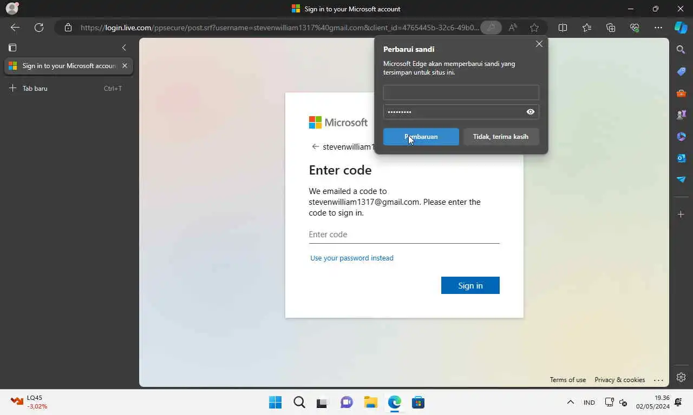693x415 pixels.
Task: Click the Sign in button
Action: click(x=470, y=285)
